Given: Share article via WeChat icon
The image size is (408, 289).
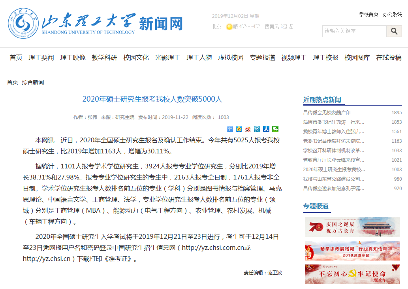Looking at the screenshot, I should tap(275, 129).
